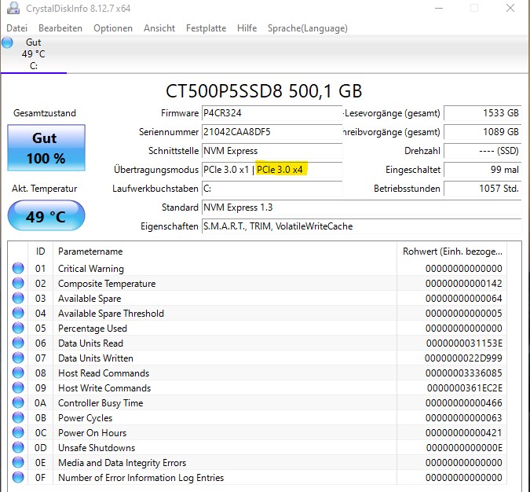This screenshot has height=492, width=530.
Task: Minimize the CrystalDiskInfo window
Action: [439, 8]
